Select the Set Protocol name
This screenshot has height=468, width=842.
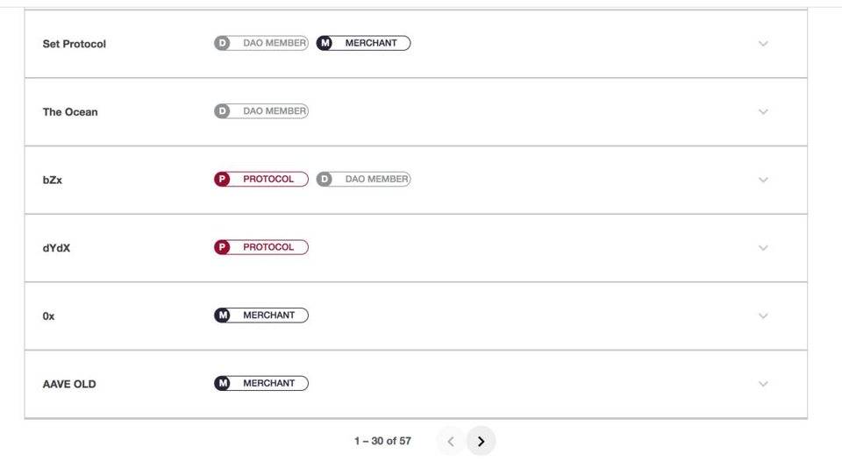pos(75,44)
